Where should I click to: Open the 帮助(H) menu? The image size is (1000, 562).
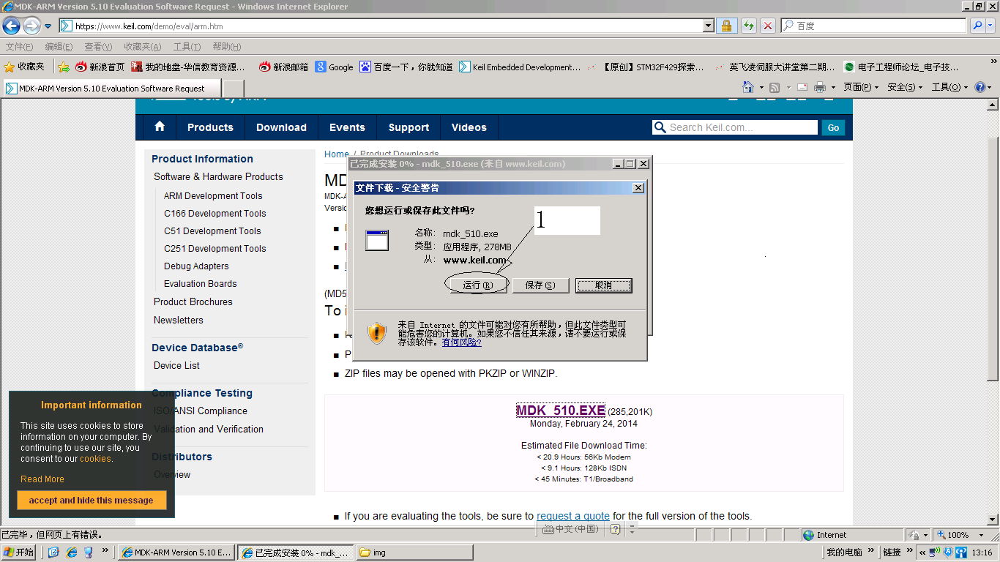click(x=227, y=47)
